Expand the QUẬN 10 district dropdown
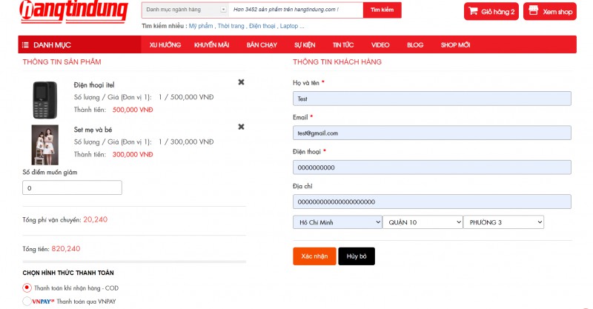This screenshot has width=593, height=309. [x=422, y=222]
